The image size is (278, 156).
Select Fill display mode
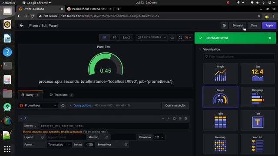tap(104, 37)
